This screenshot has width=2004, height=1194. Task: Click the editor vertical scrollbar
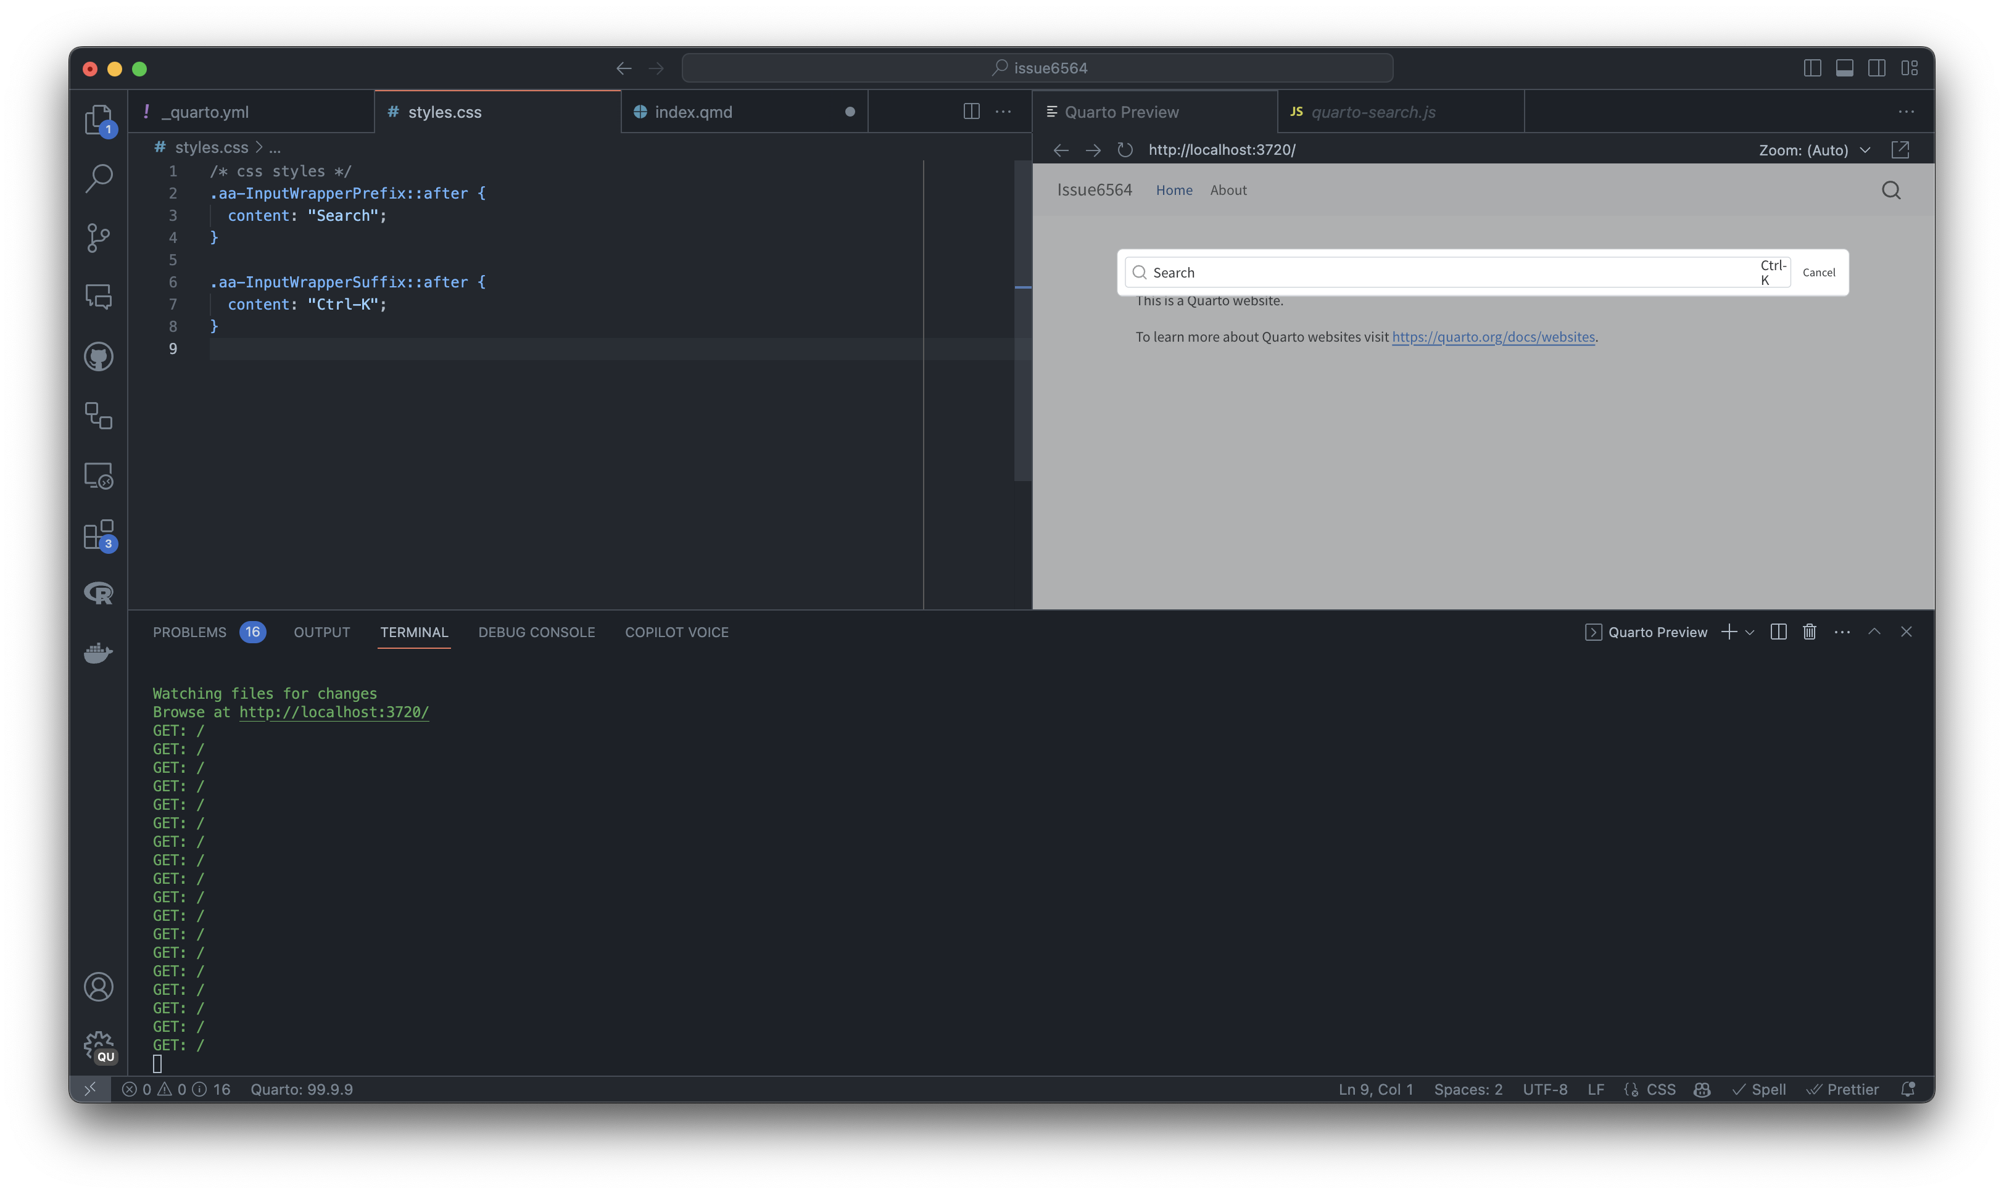pyautogui.click(x=1022, y=320)
